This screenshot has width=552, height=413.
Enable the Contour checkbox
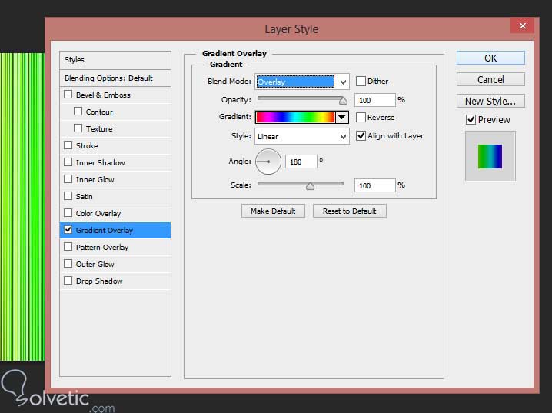pos(78,112)
